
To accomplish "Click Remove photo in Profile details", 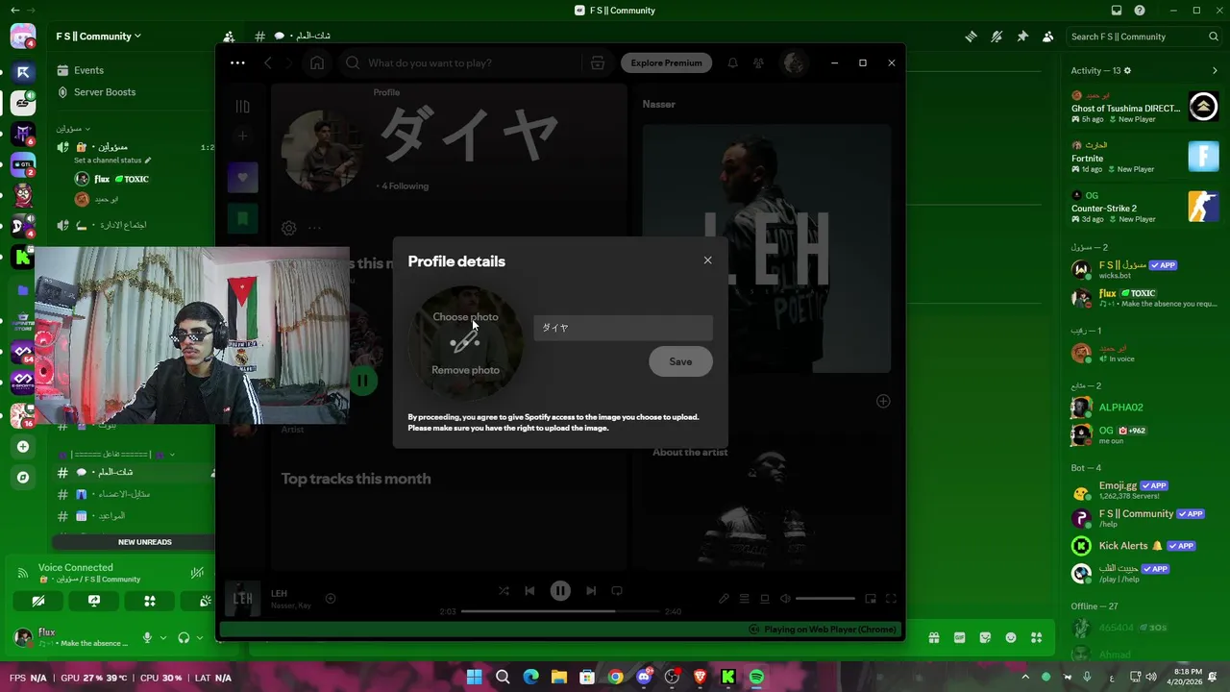I will 465,370.
